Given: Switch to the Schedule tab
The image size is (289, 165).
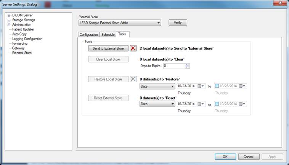Looking at the screenshot, I should [x=108, y=35].
